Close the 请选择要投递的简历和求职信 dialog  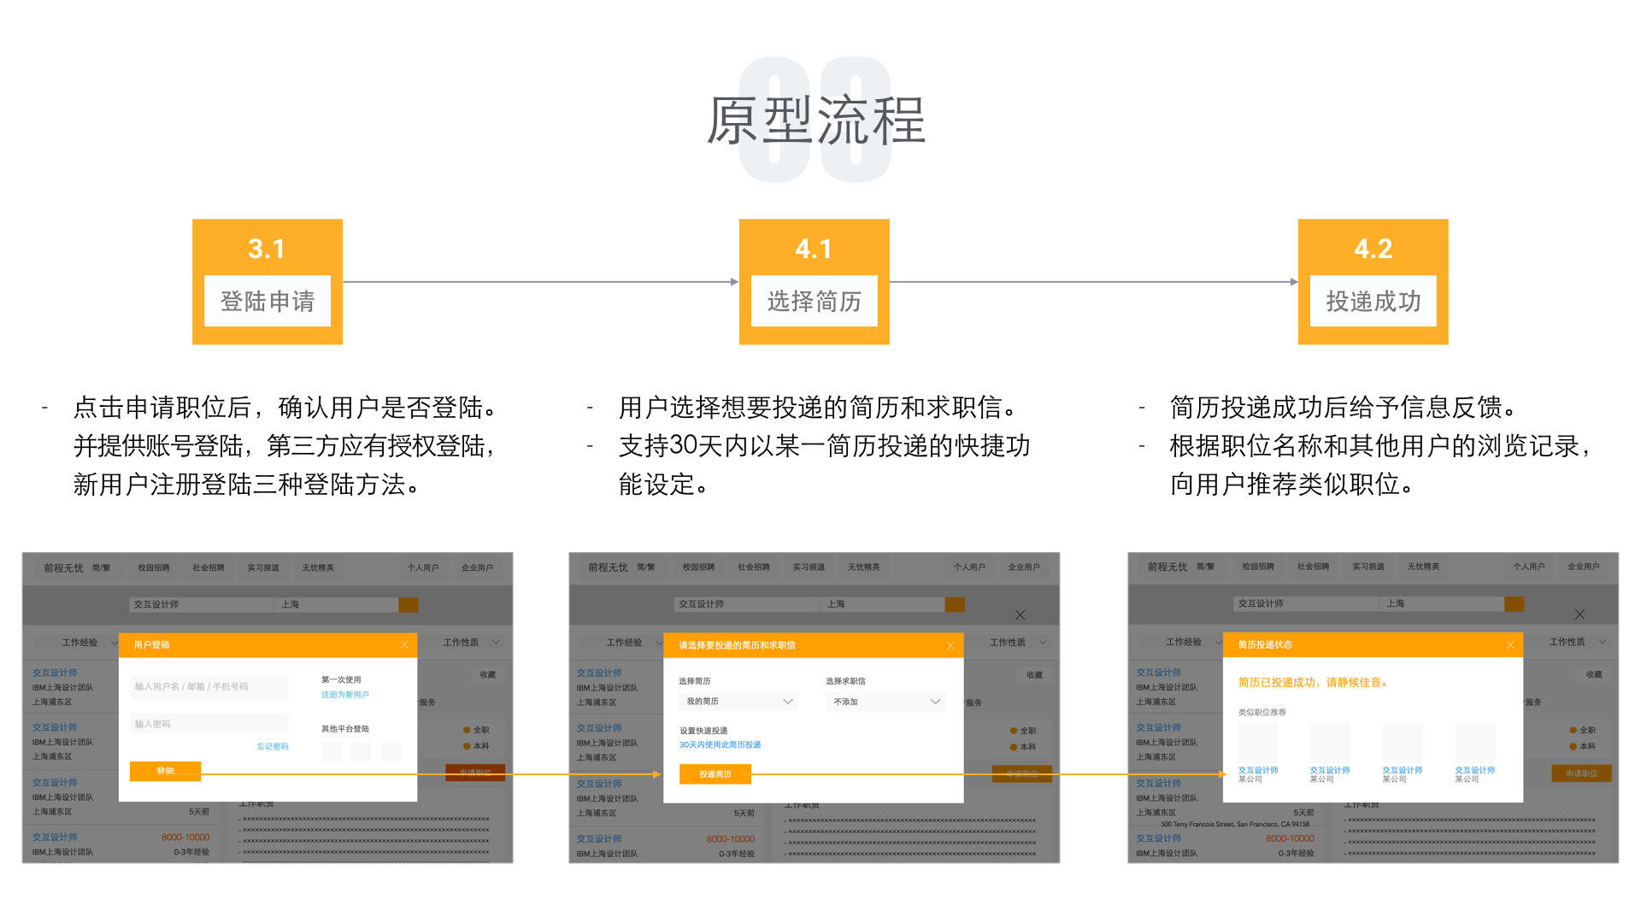point(950,645)
